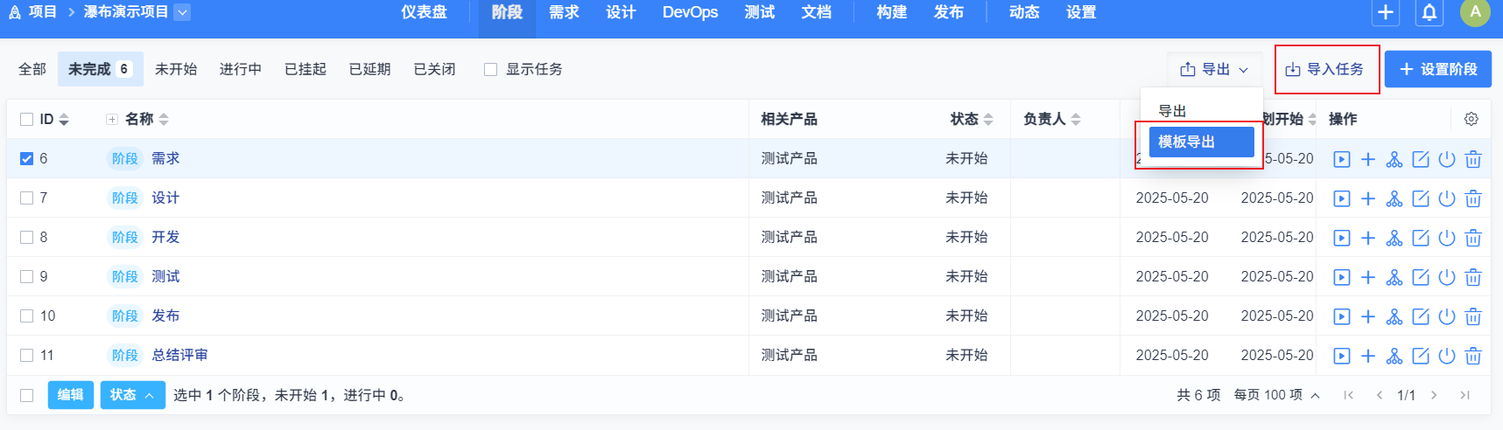Expand the 导出 dropdown button
Viewport: 1503px width, 430px height.
(1214, 70)
